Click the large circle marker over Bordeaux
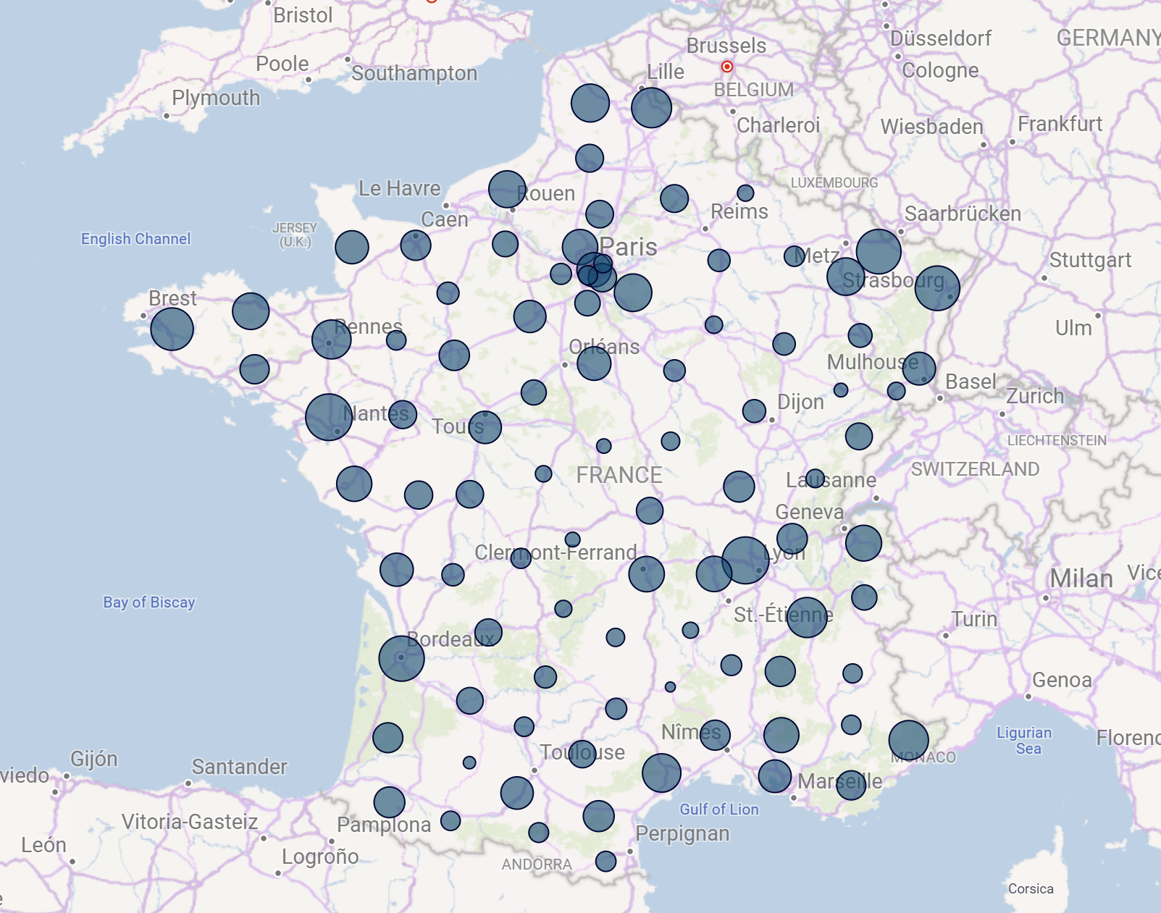The image size is (1161, 913). (403, 657)
